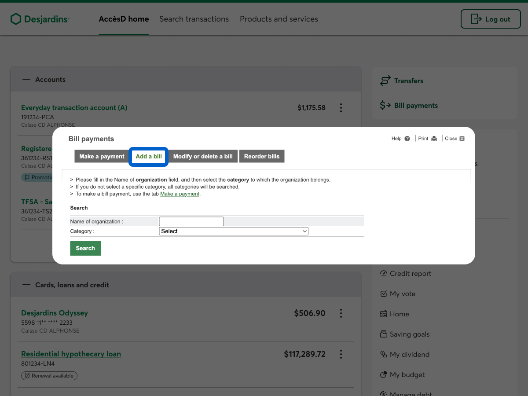Click the Help question mark icon
The height and width of the screenshot is (396, 528).
407,139
